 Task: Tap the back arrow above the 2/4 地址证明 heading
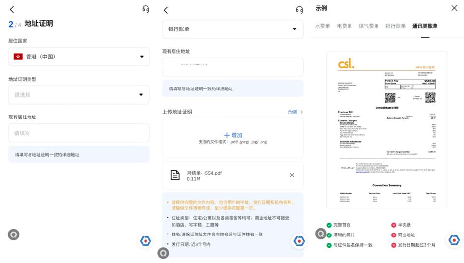pyautogui.click(x=12, y=9)
